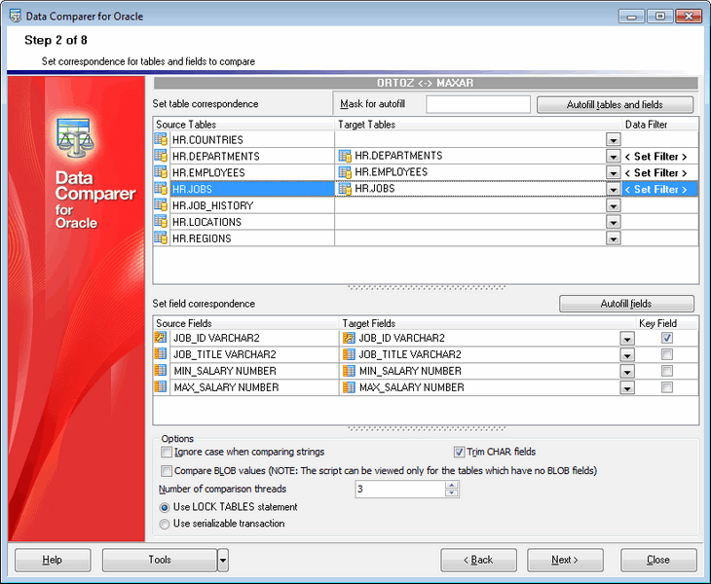Image resolution: width=711 pixels, height=584 pixels.
Task: Click the target HR.DEPARTMENTS table icon
Action: click(x=345, y=156)
